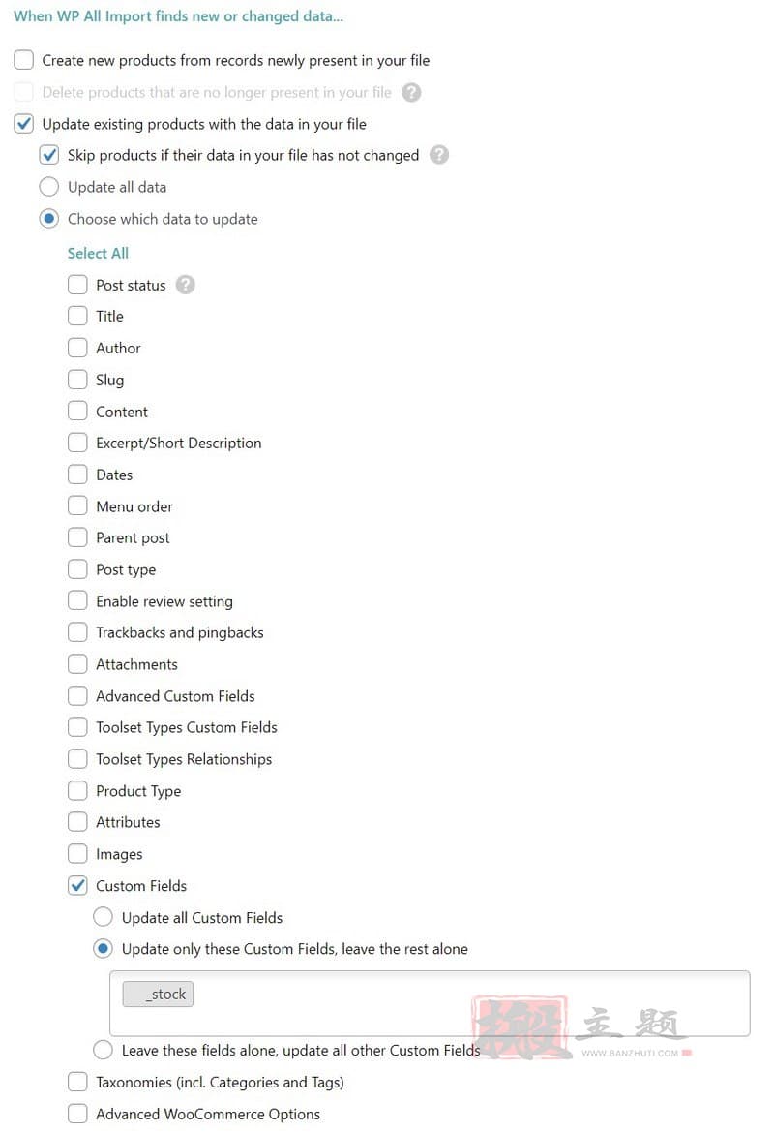
Task: Enable Create new products from records checkbox
Action: tap(24, 60)
